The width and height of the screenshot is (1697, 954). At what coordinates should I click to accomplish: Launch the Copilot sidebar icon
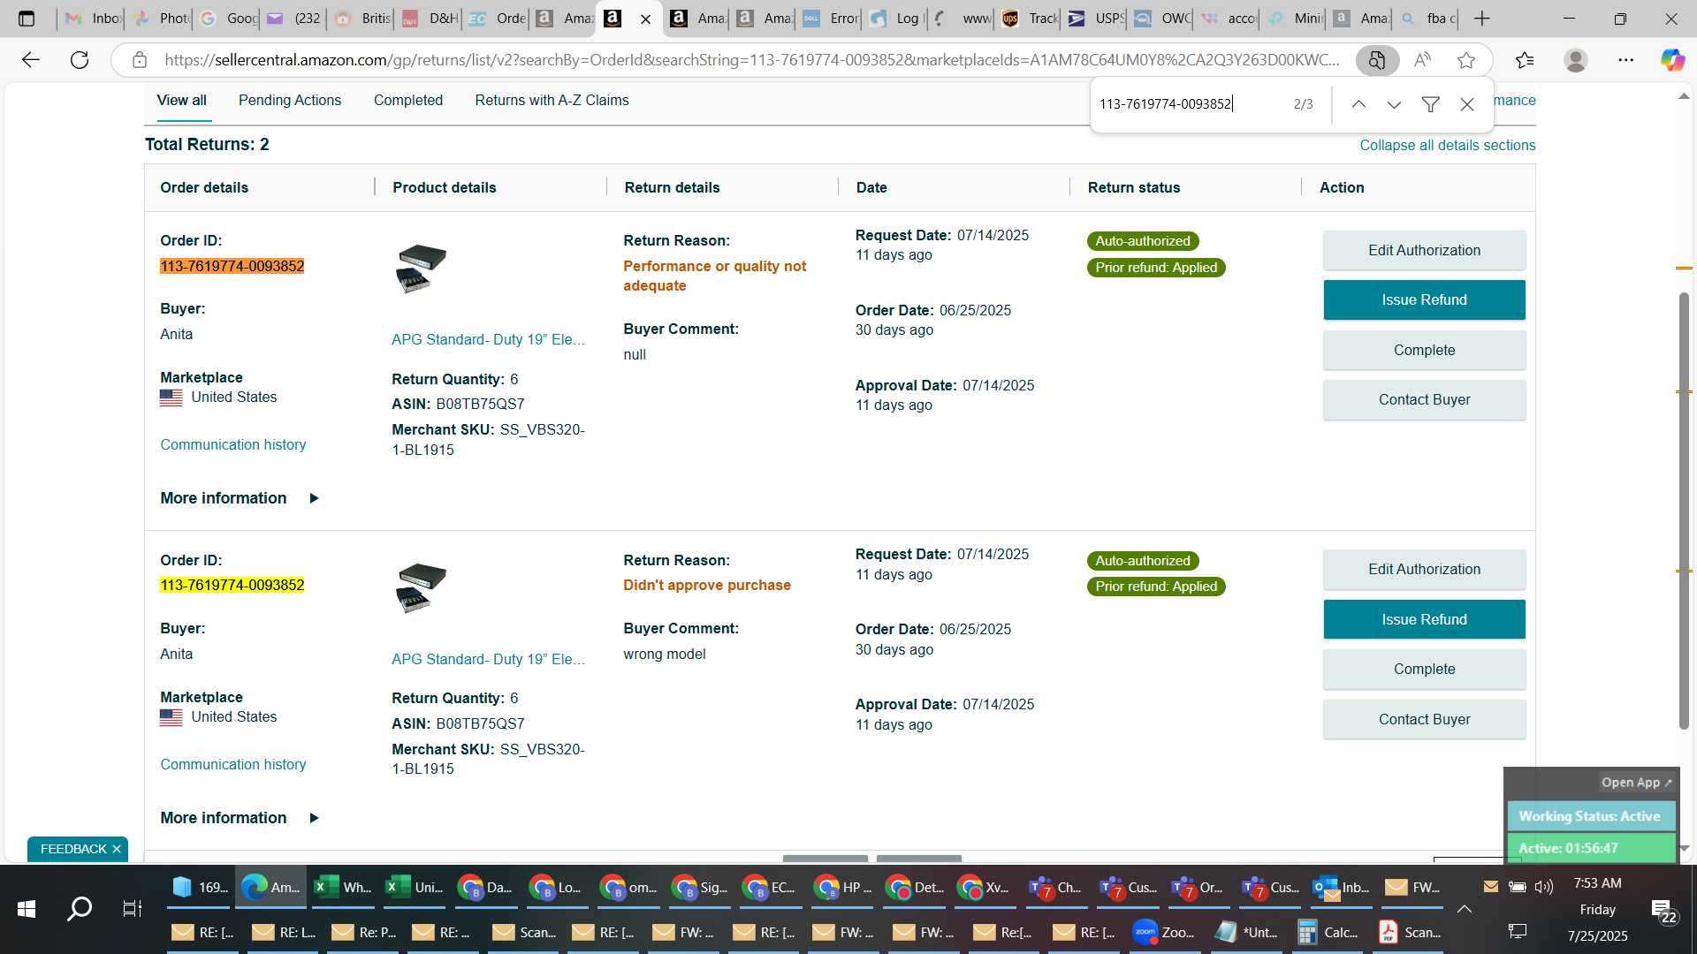pos(1672,60)
